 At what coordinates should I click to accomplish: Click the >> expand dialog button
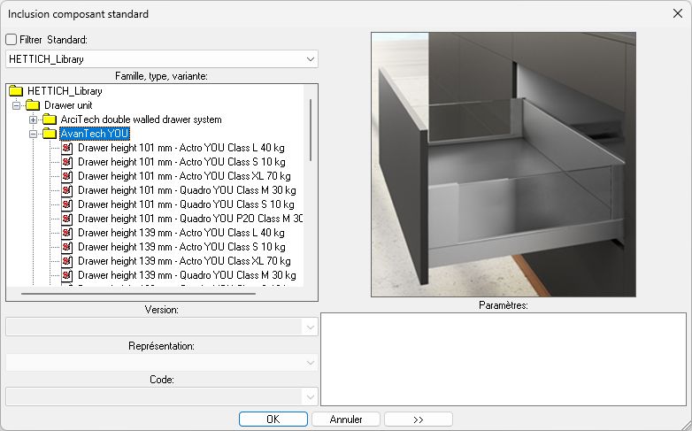tap(419, 419)
